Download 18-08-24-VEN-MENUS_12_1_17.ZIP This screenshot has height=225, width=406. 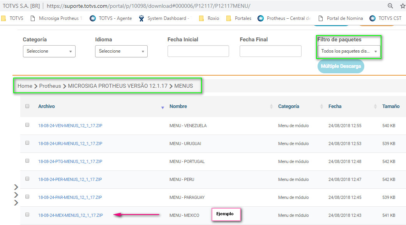(x=70, y=126)
